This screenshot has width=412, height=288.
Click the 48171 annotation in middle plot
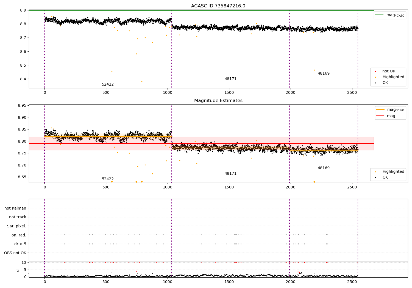[x=230, y=174]
